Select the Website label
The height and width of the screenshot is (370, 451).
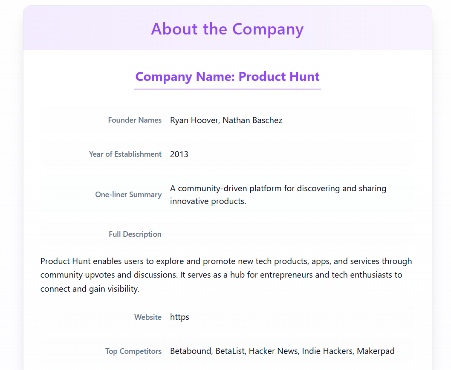pos(148,317)
